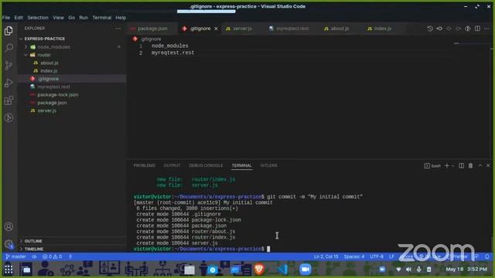Open server.js in the explorer tree
The height and width of the screenshot is (278, 495).
[46, 110]
